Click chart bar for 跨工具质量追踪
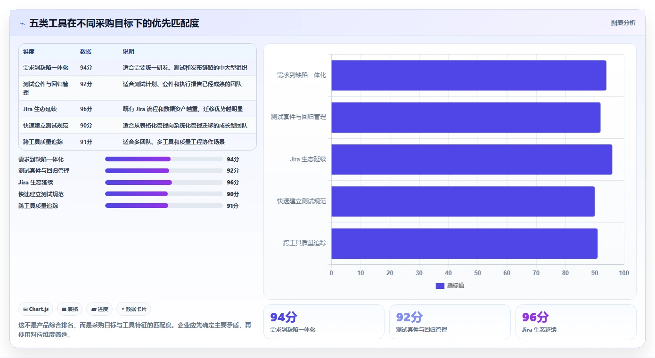 click(x=465, y=243)
